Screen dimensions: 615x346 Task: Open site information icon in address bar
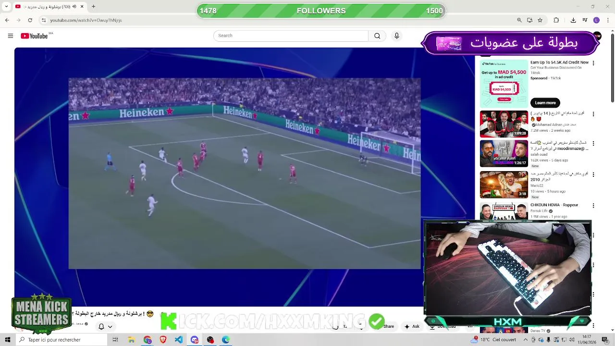pyautogui.click(x=44, y=20)
